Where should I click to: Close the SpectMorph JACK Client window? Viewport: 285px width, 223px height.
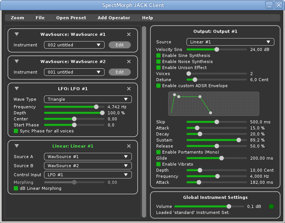tap(279, 5)
